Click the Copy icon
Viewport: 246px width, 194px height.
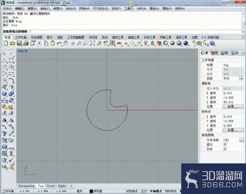tap(46, 43)
